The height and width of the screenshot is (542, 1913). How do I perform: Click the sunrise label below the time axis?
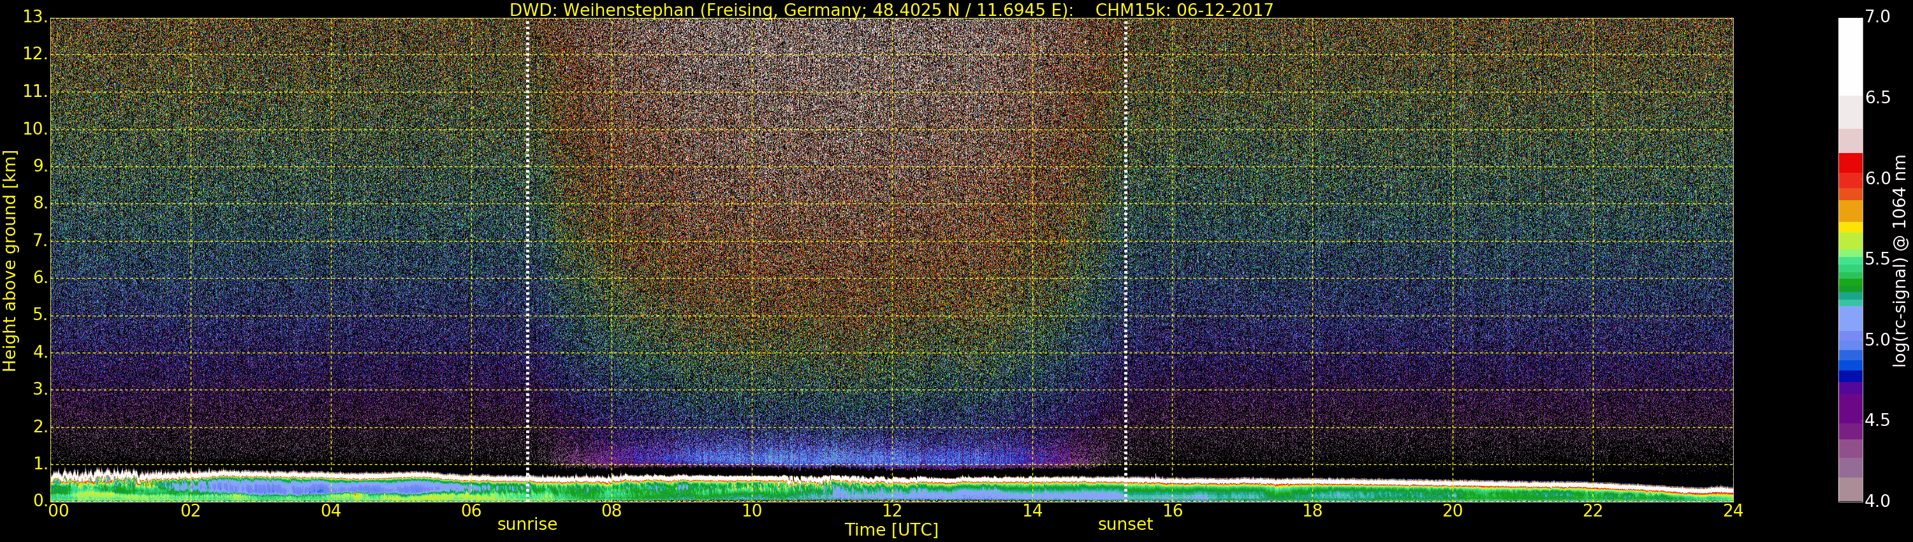pos(527,524)
